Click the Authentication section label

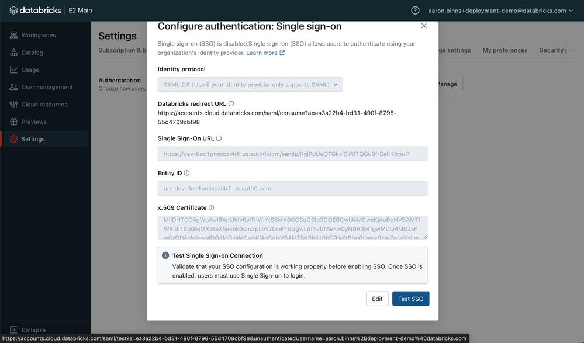coord(120,80)
